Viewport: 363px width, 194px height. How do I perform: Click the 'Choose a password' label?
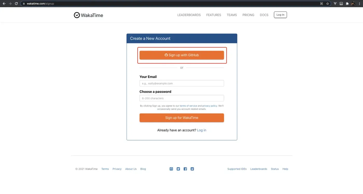coord(155,92)
